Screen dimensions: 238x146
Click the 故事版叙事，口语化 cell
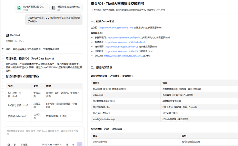pos(63,116)
